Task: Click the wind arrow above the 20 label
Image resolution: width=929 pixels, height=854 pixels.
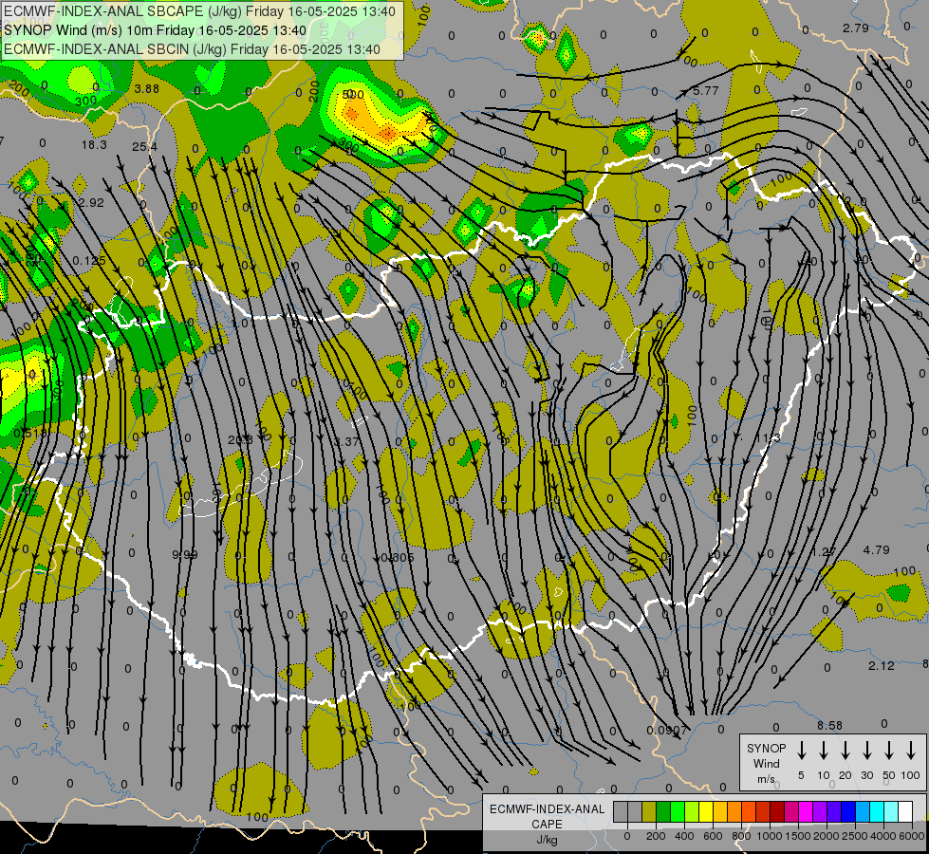Action: coord(845,751)
